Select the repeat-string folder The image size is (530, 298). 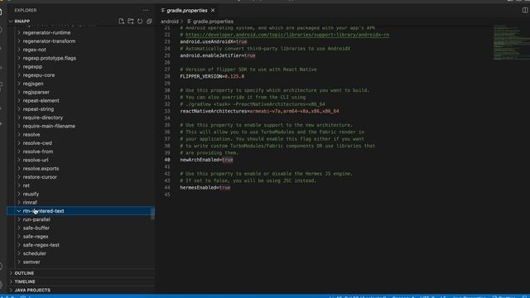click(x=38, y=109)
